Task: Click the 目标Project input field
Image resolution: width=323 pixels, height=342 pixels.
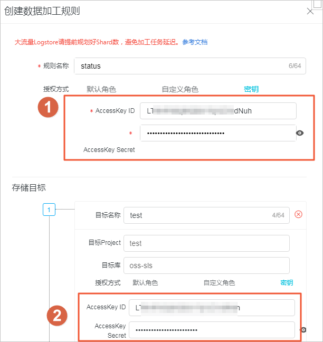Action: 206,243
